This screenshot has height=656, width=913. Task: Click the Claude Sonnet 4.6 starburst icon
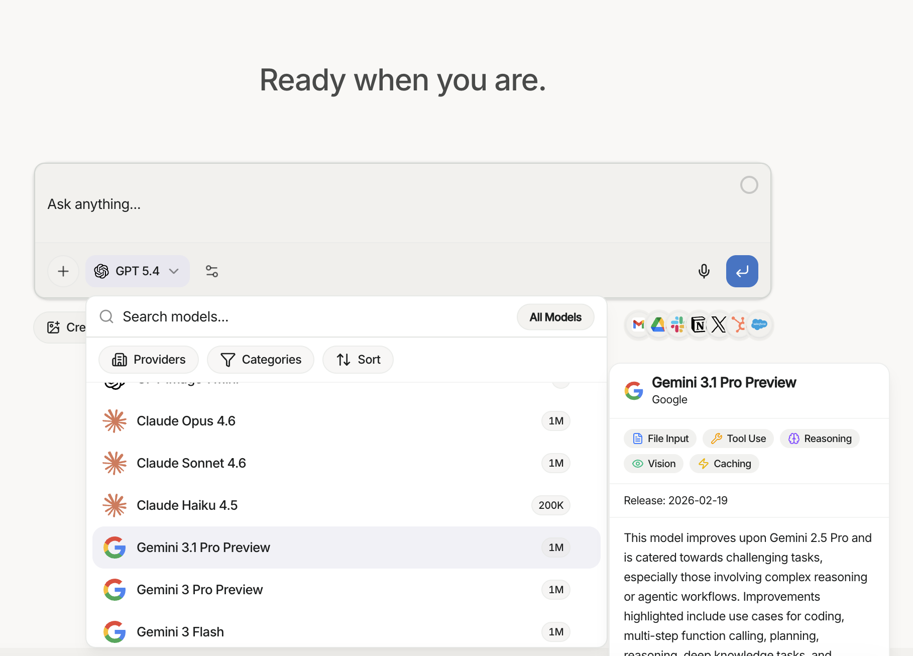(x=115, y=463)
